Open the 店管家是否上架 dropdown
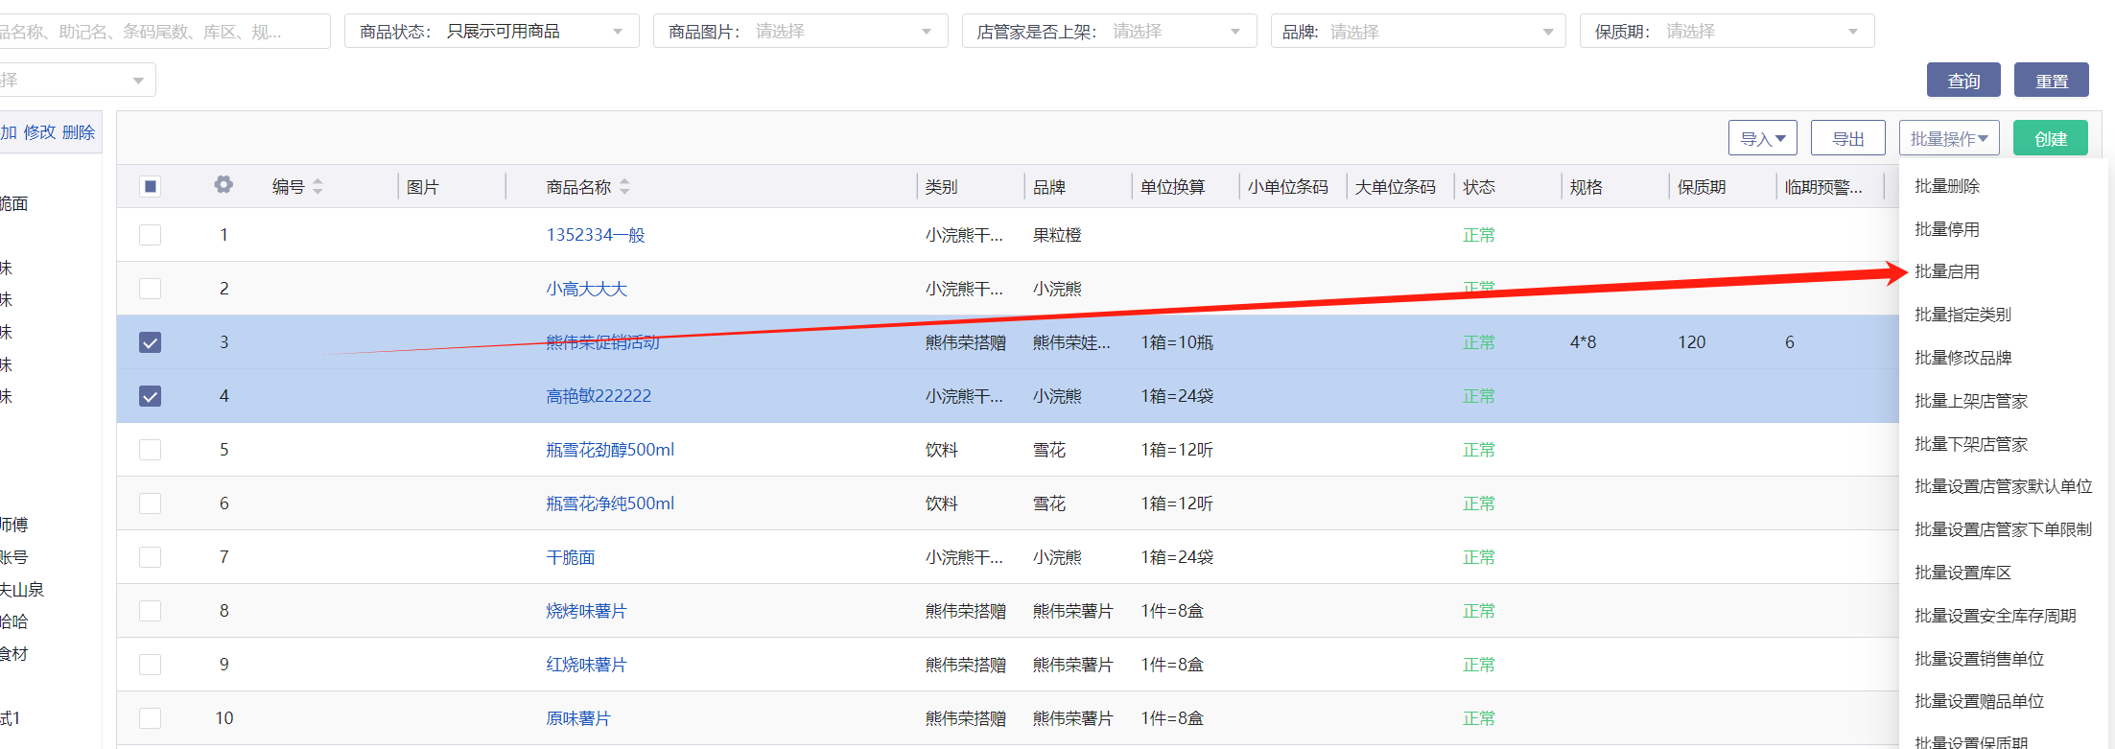Viewport: 2115px width, 749px height. tap(1108, 32)
